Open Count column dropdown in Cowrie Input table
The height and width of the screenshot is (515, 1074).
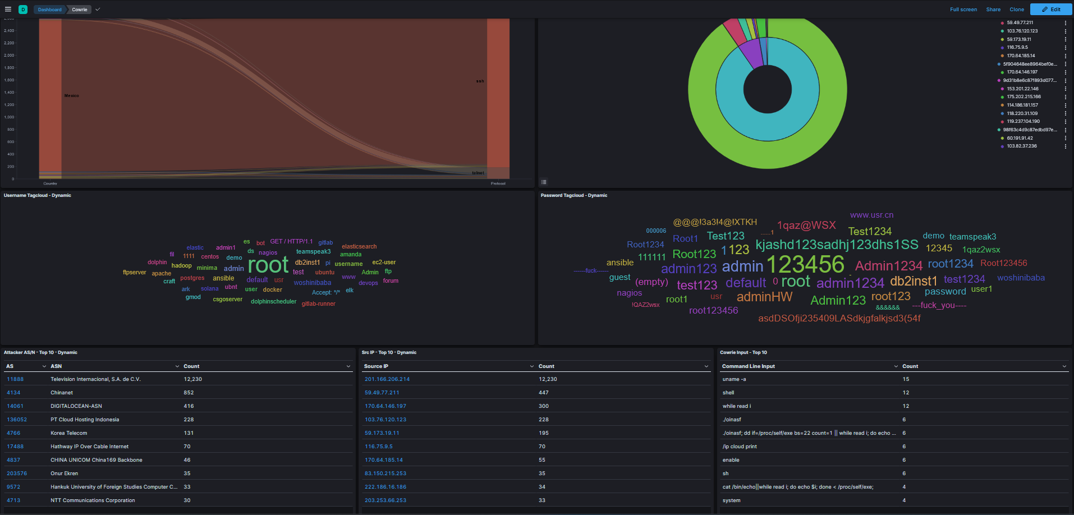(x=1064, y=366)
